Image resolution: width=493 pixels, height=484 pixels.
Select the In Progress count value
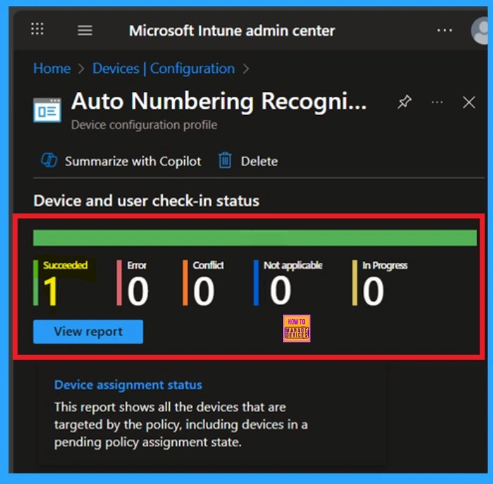coord(373,291)
